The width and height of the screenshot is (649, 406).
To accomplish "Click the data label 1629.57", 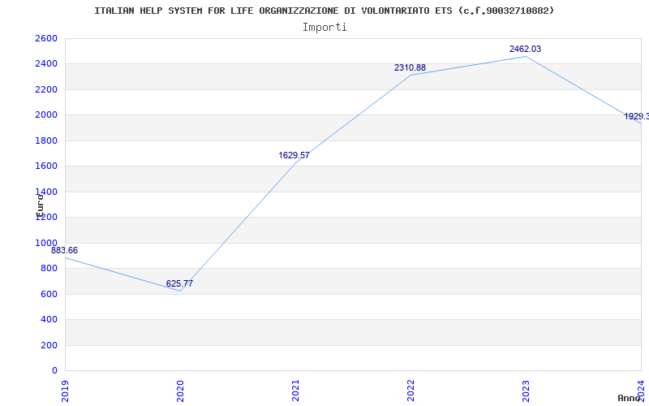I will click(x=294, y=155).
